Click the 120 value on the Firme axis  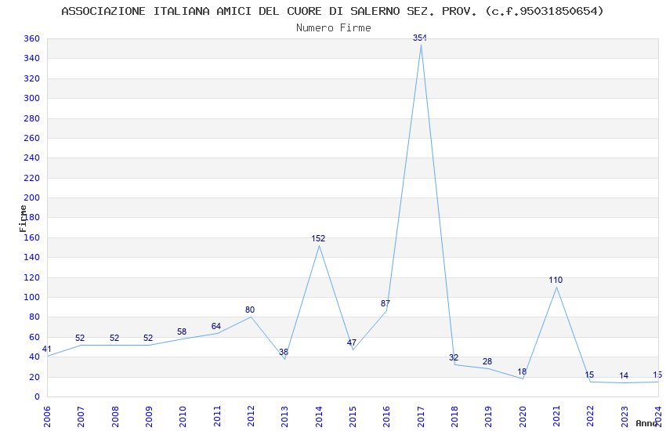(32, 277)
